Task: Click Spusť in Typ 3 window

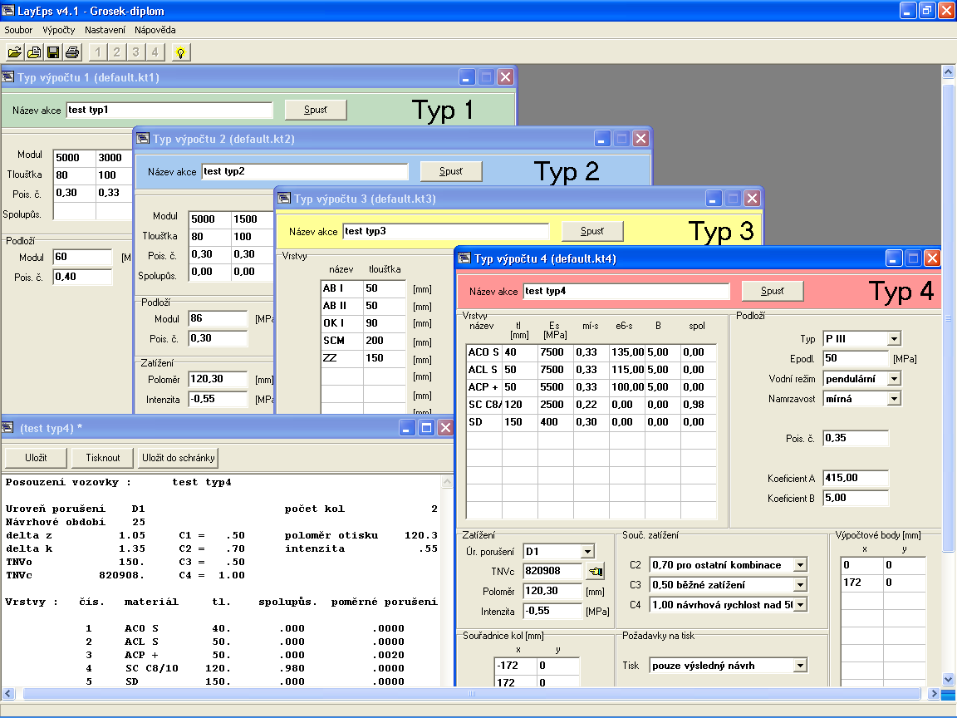Action: tap(592, 231)
